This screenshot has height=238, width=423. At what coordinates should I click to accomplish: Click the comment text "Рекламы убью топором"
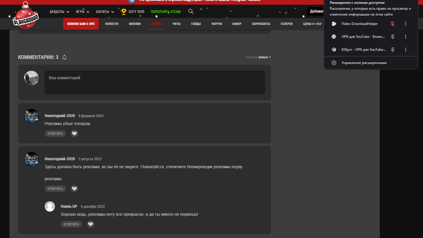click(67, 124)
